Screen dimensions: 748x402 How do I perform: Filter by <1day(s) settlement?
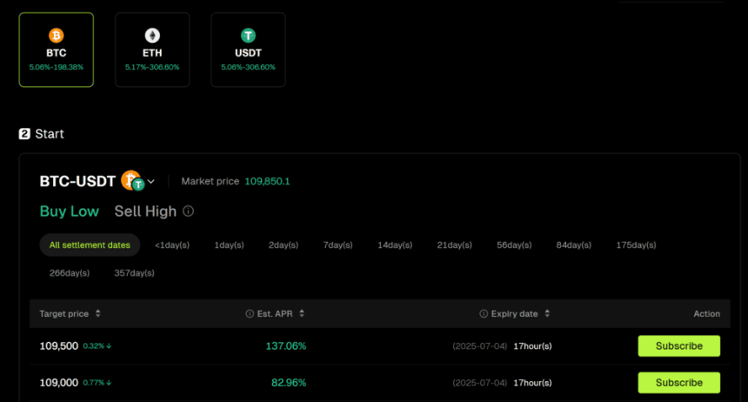171,245
